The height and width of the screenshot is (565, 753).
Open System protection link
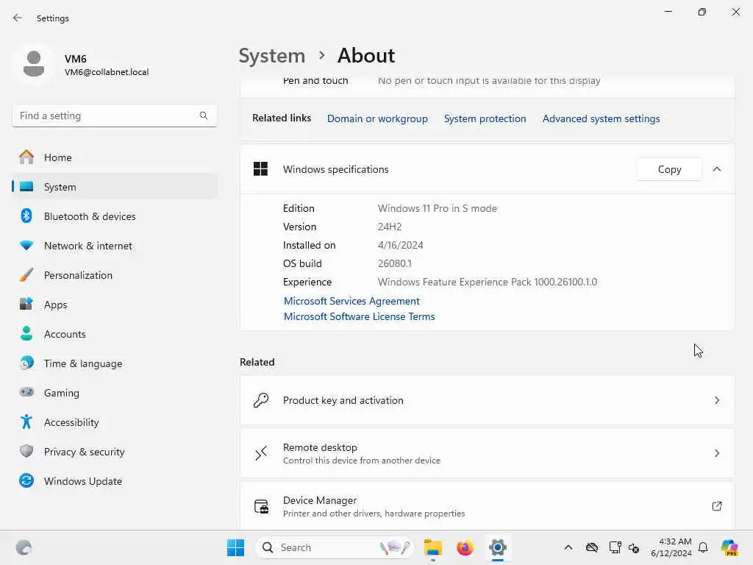point(485,118)
